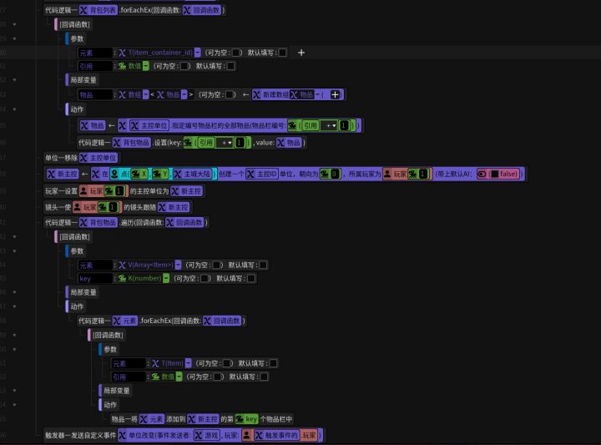Toggle 可为空 checkbox in T(Item) row
The height and width of the screenshot is (445, 601).
coord(227,363)
